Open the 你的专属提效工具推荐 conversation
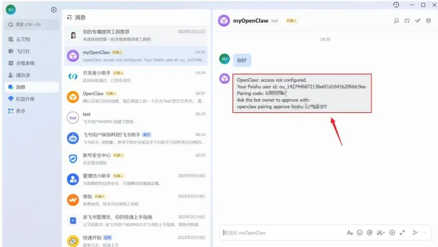Screen dimensions: 438x247 coord(136,35)
